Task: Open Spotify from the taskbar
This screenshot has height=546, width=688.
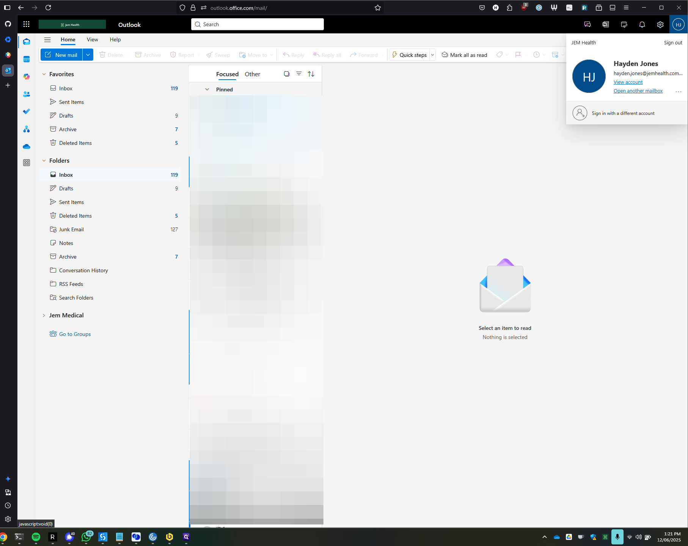Action: [x=36, y=537]
